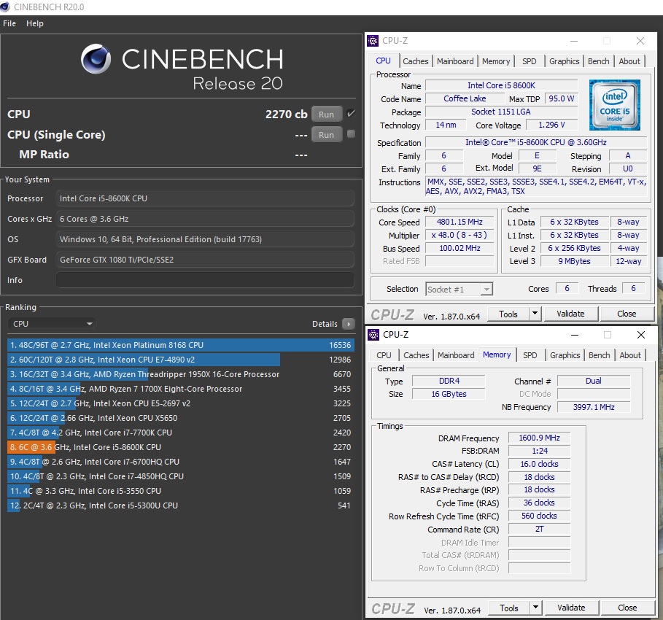Select ranking row Intel Core i7-7700K
Screen dimensions: 663x620
coord(181,433)
